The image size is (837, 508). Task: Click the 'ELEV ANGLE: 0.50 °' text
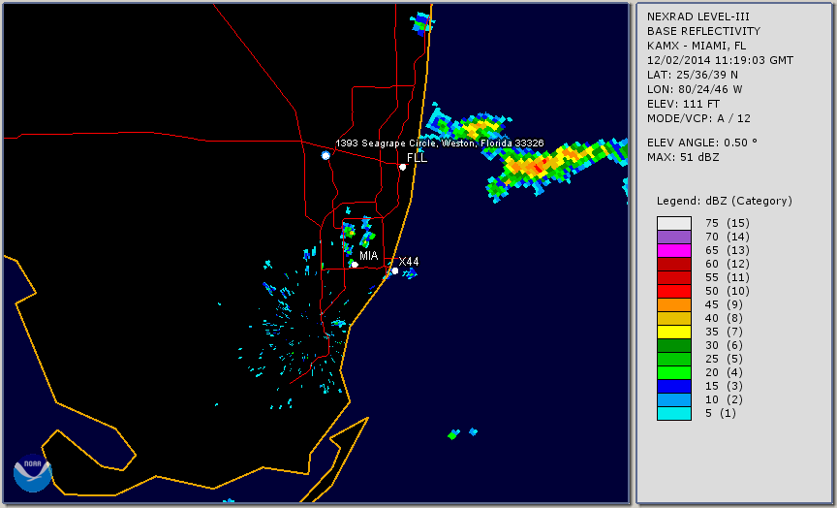702,143
